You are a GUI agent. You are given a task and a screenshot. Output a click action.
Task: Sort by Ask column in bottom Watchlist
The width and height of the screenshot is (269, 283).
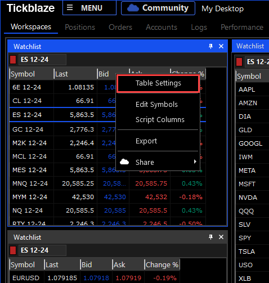tap(128, 265)
